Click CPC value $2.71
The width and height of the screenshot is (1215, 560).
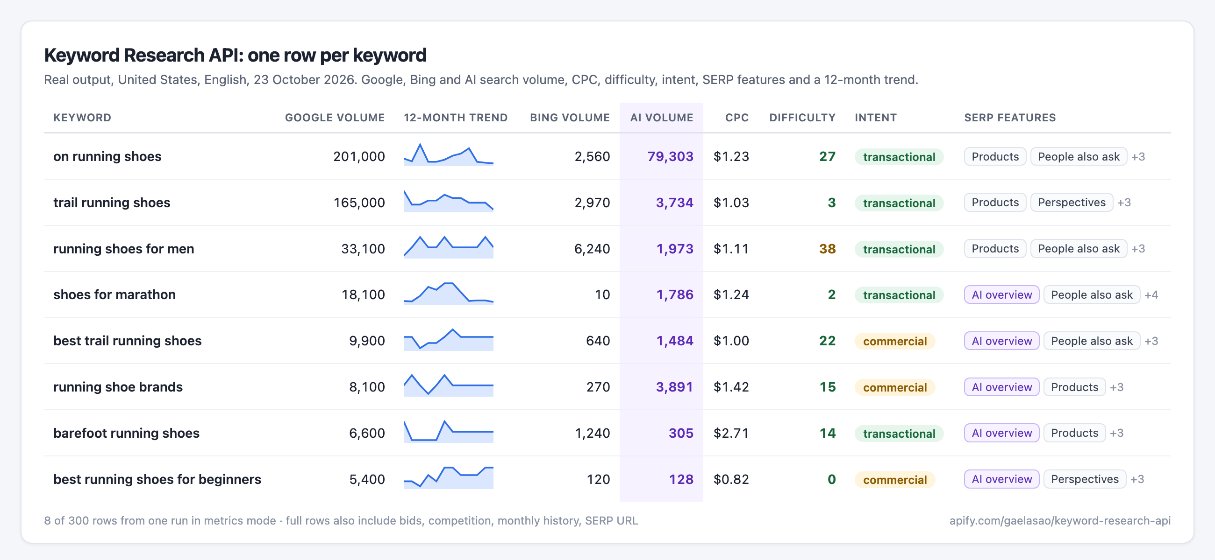pyautogui.click(x=730, y=433)
